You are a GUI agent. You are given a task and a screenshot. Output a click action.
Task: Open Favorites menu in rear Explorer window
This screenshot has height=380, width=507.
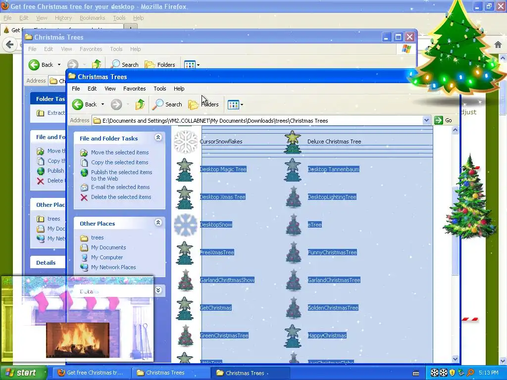(91, 49)
